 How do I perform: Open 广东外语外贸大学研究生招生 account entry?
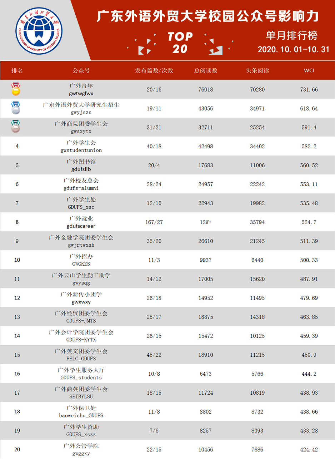coord(81,105)
